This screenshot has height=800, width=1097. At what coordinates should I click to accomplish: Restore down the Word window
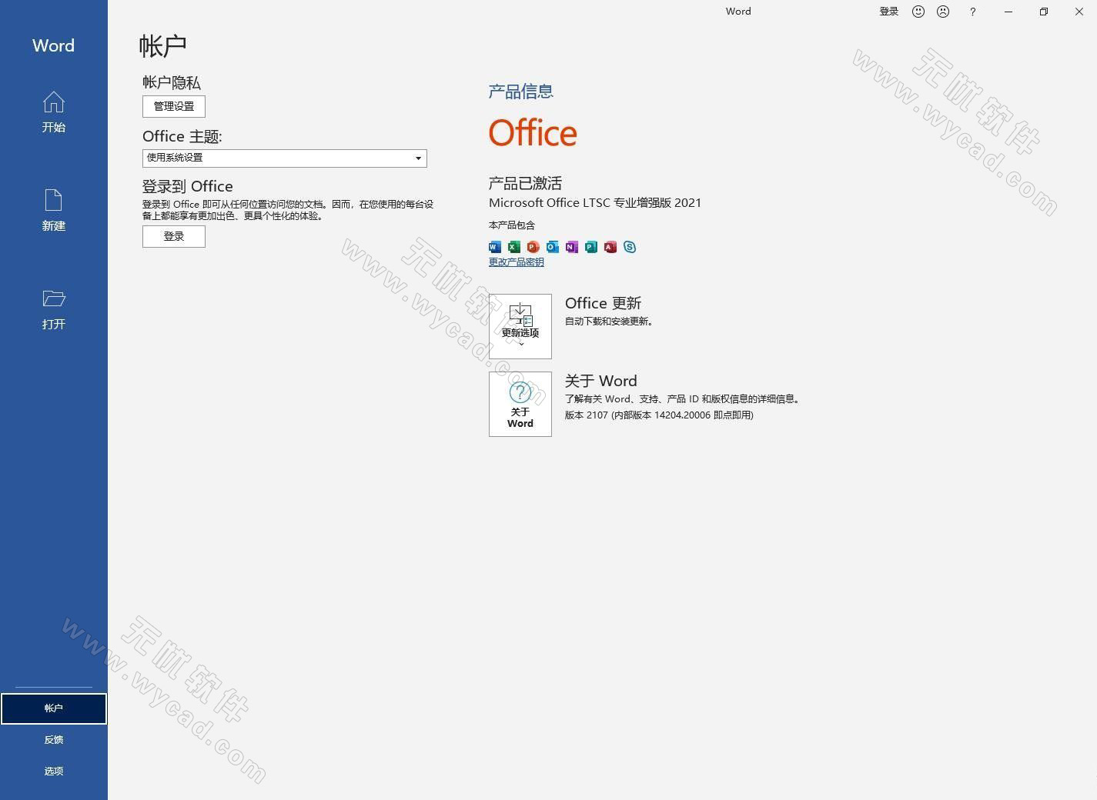[x=1044, y=12]
